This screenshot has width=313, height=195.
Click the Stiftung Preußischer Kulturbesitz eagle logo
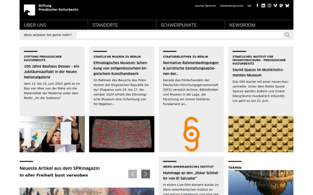(x=29, y=10)
